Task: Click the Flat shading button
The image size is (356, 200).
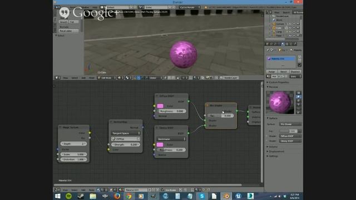Action: point(74,22)
